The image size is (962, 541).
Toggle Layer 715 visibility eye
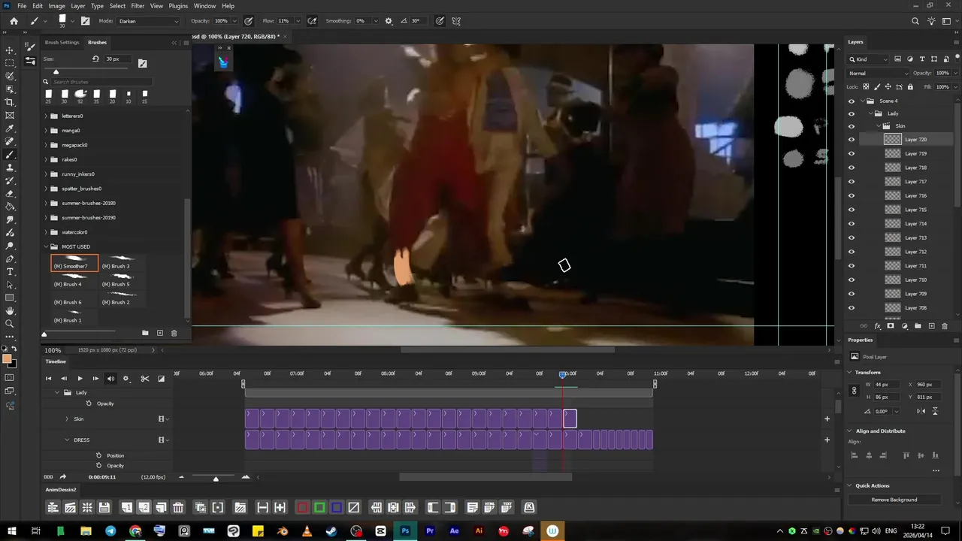pos(852,210)
